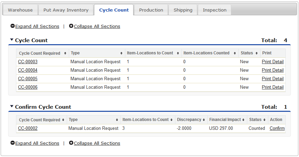Collapse the Confirm Cycle Count section
This screenshot has height=157, width=299.
pos(12,107)
